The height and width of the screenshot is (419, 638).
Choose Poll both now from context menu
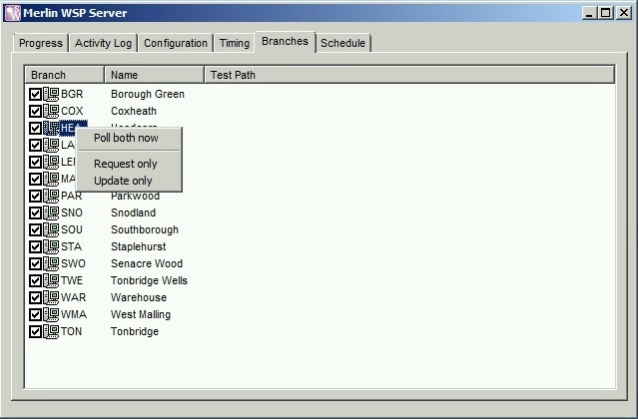point(129,139)
